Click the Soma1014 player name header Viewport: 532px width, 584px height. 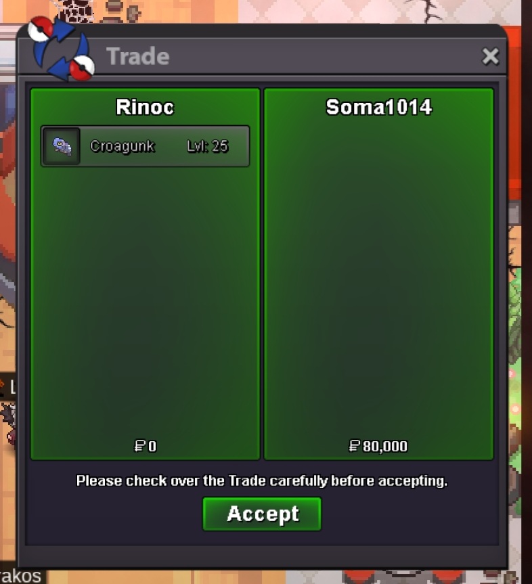pyautogui.click(x=378, y=108)
